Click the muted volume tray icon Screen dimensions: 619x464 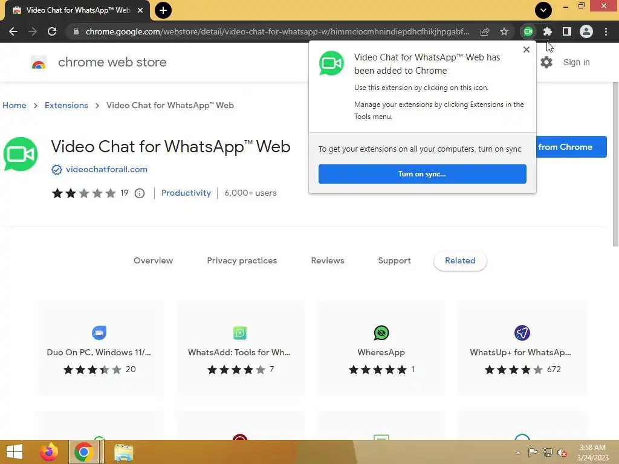tap(562, 453)
